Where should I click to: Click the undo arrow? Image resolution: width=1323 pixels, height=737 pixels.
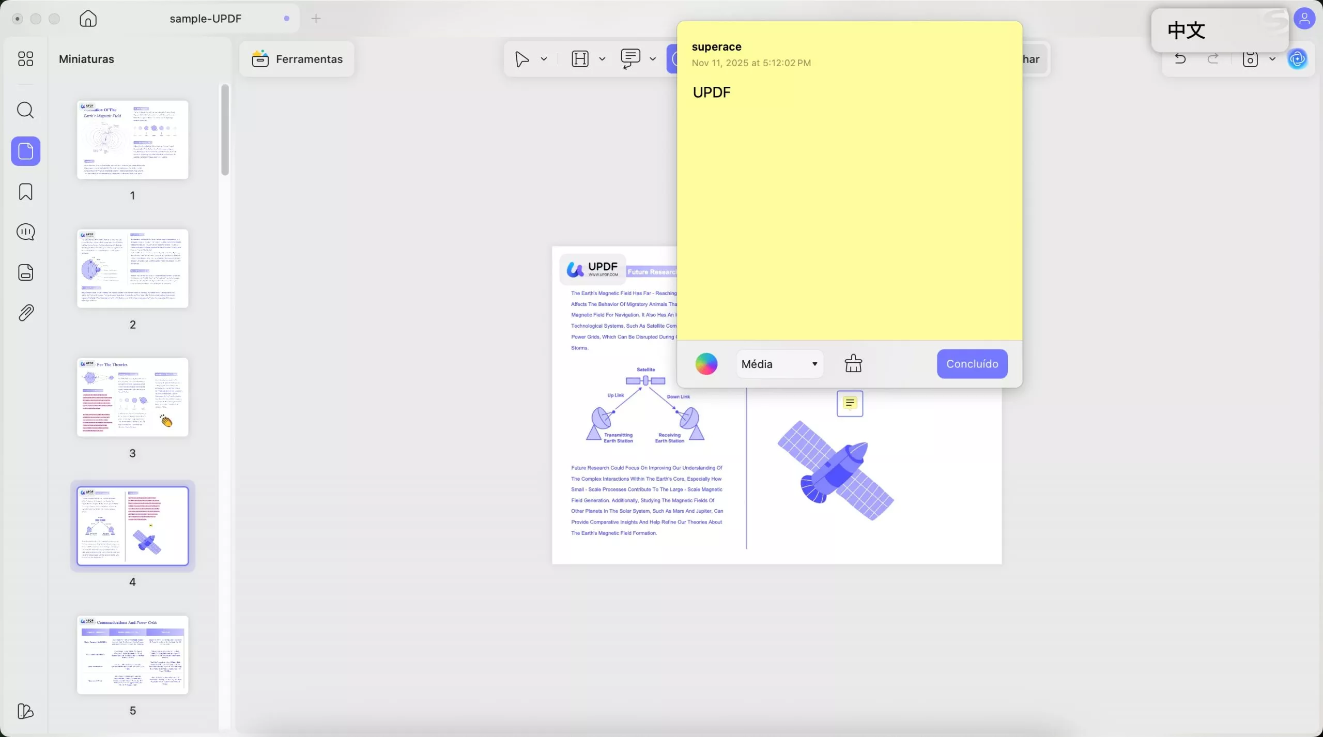pyautogui.click(x=1180, y=59)
